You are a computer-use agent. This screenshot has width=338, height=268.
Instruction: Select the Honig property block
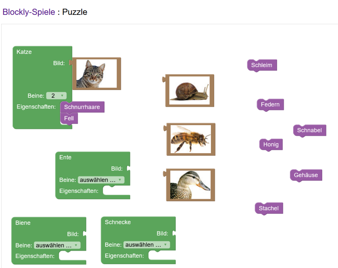click(x=271, y=145)
